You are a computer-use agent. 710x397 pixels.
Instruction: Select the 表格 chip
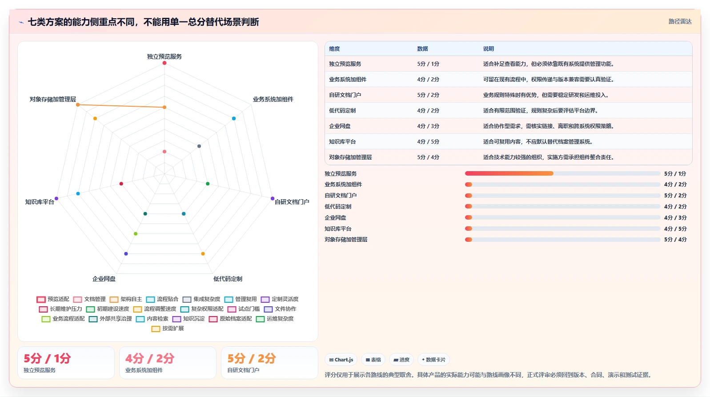(373, 360)
